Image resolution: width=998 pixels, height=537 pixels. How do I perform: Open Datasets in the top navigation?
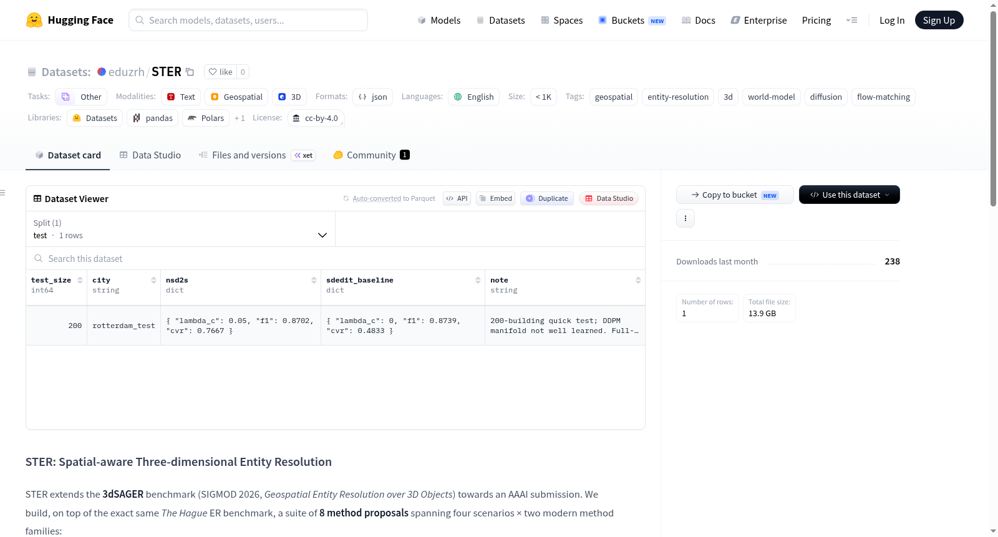(500, 20)
